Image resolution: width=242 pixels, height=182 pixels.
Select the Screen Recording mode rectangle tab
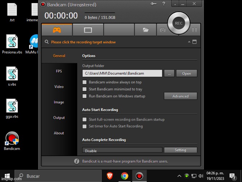88,30
